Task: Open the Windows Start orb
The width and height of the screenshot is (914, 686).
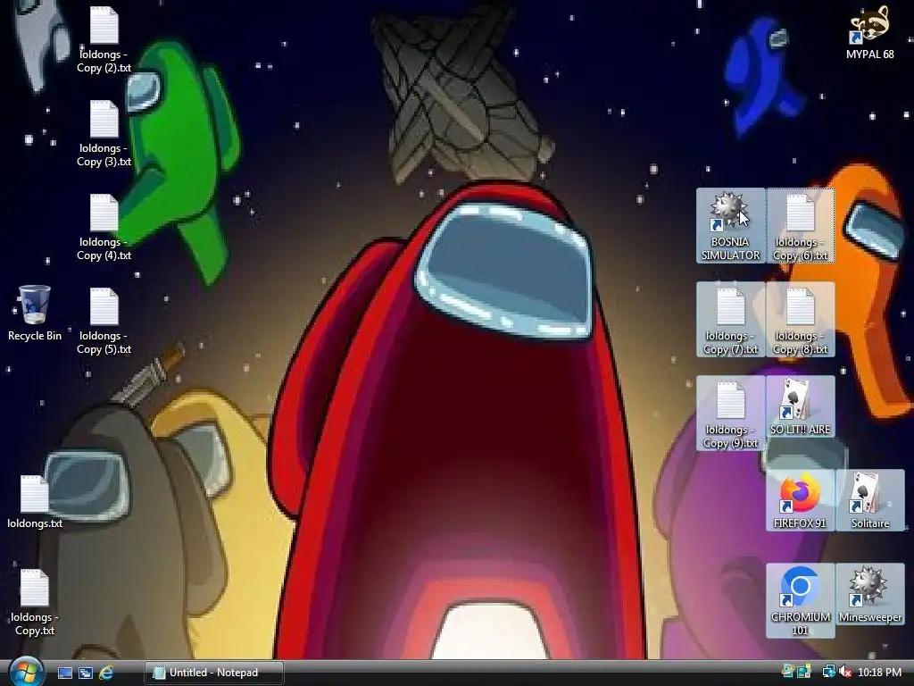Action: (x=26, y=673)
